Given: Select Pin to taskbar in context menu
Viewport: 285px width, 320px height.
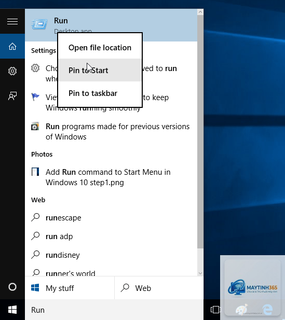Looking at the screenshot, I should point(100,93).
